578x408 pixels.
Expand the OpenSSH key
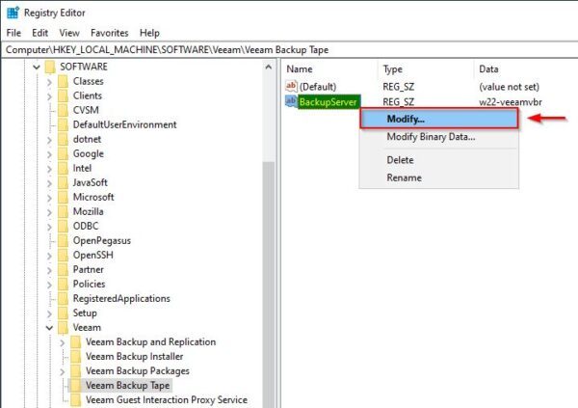[49, 256]
